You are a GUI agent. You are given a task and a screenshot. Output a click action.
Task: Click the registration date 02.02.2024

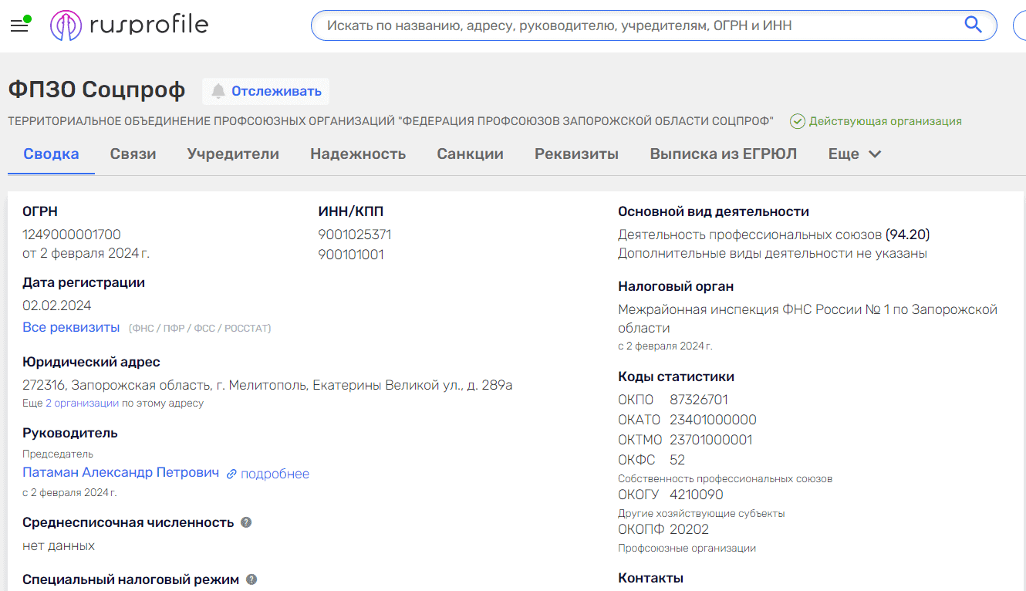click(x=57, y=306)
